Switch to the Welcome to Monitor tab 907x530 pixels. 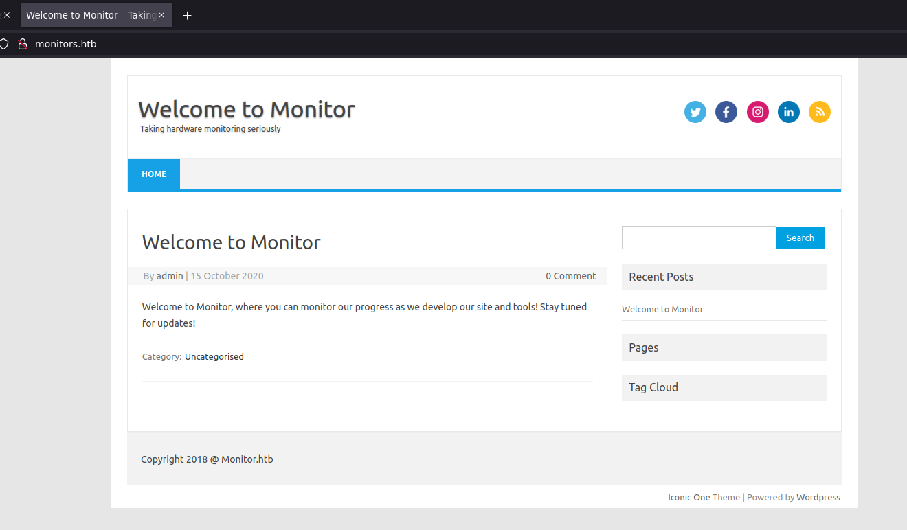point(89,15)
